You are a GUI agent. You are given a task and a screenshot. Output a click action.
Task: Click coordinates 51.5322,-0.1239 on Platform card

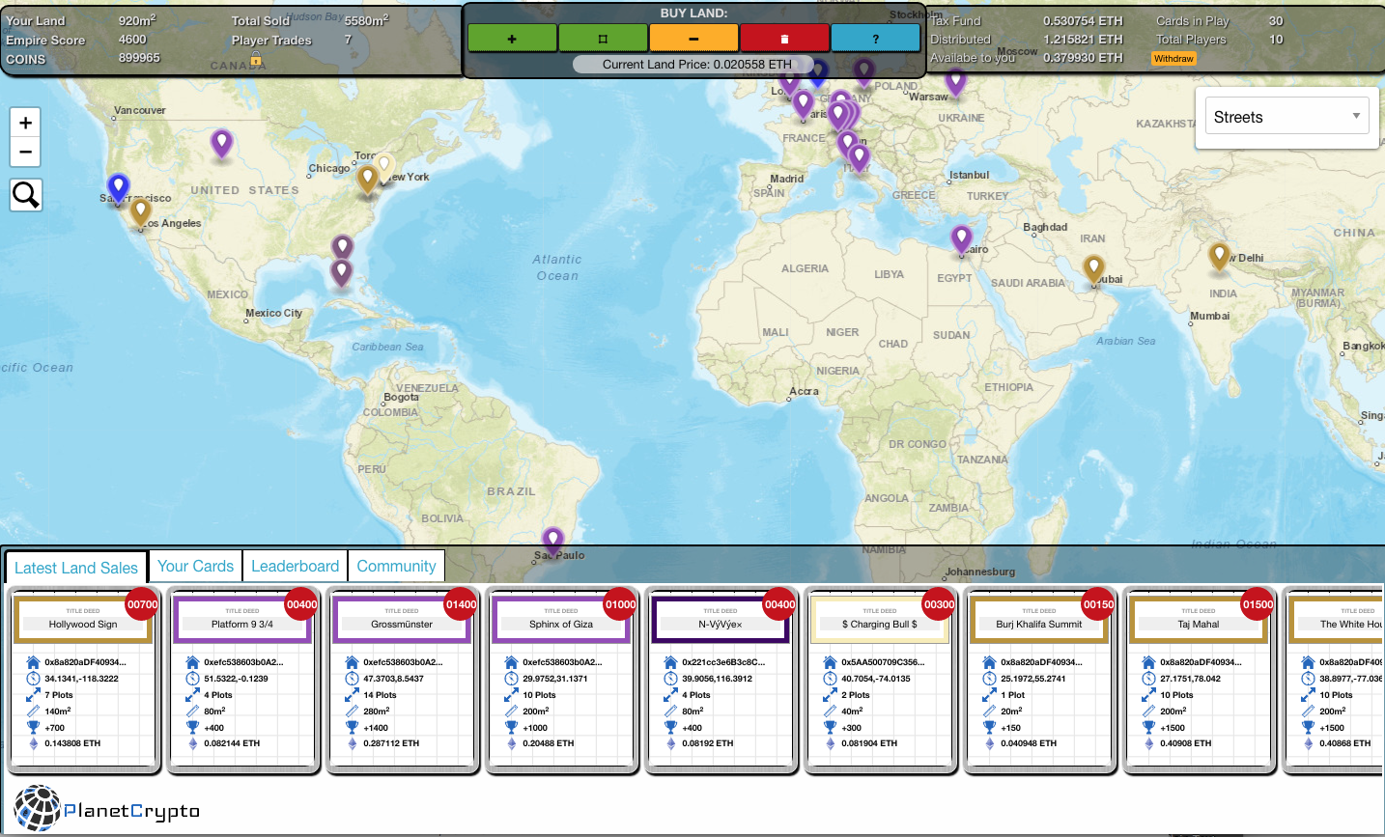tap(236, 679)
